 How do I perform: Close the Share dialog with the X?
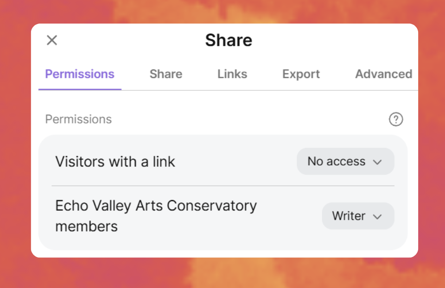52,40
